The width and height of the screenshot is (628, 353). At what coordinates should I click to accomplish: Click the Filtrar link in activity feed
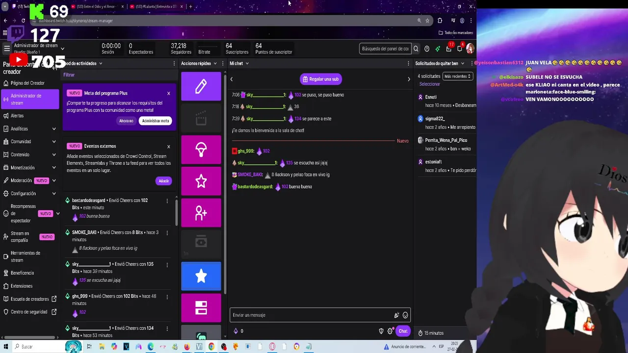click(69, 75)
